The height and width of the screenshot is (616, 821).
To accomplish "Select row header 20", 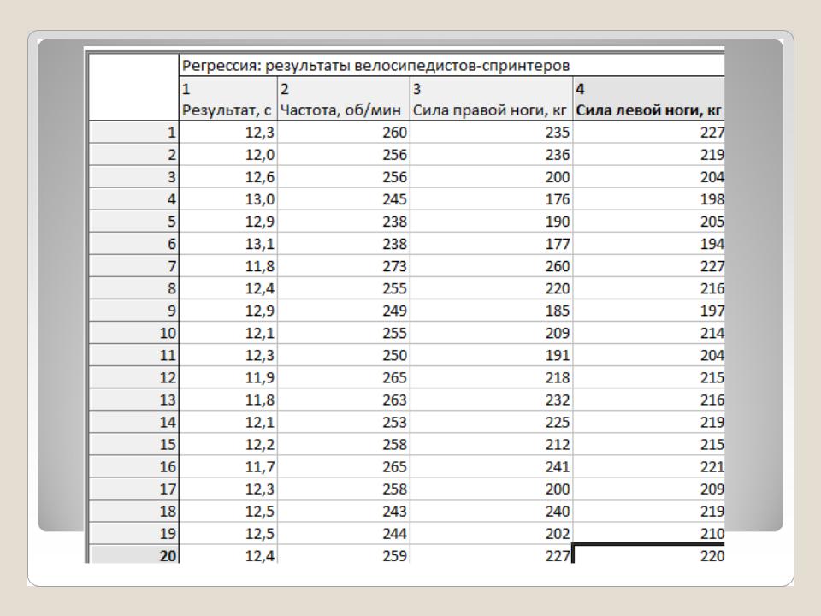I will pos(134,554).
